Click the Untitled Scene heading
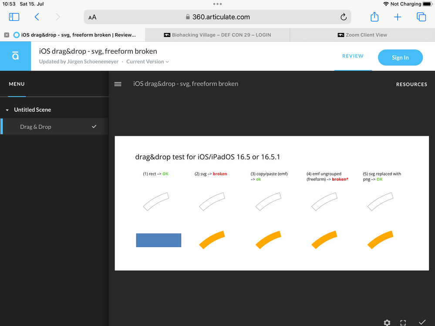The width and height of the screenshot is (435, 326). point(33,110)
